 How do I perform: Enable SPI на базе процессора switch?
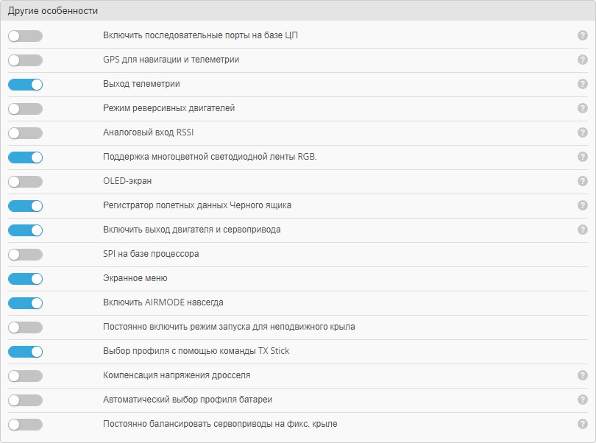[x=25, y=254]
